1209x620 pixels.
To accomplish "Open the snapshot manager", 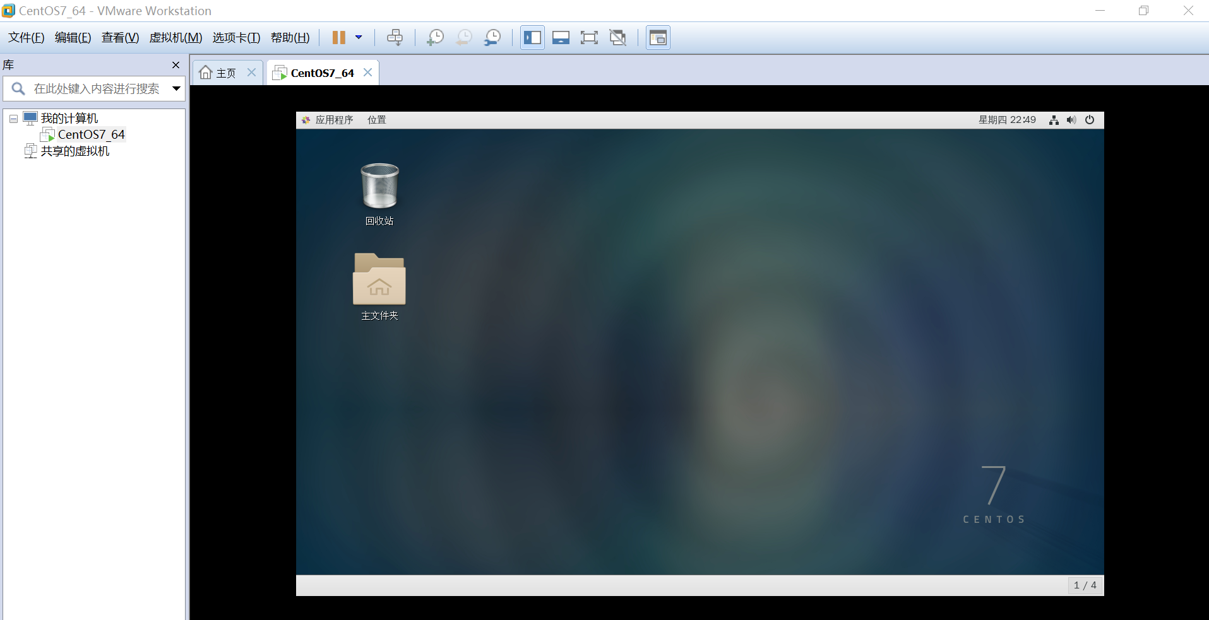I will tap(492, 38).
